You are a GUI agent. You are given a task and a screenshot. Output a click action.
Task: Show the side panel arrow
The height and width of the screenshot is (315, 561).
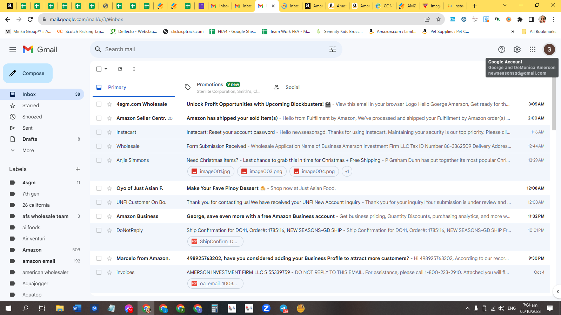(x=557, y=292)
